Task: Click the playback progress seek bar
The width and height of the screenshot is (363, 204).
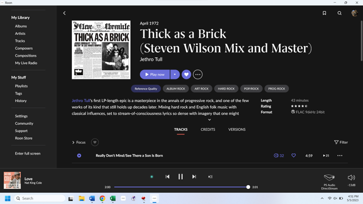Action: (x=181, y=187)
